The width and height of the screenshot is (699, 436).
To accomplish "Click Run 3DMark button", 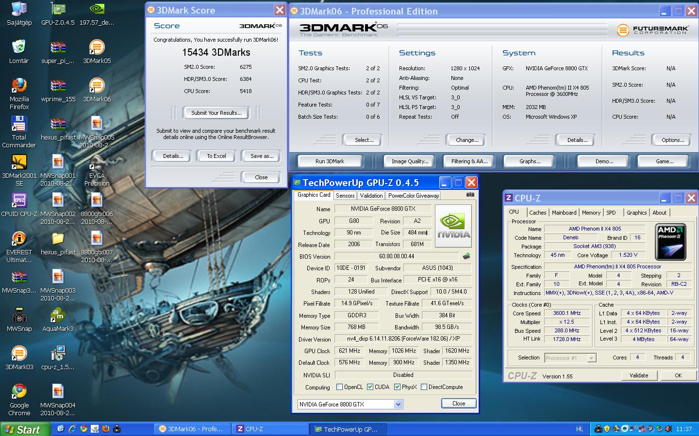I will click(x=330, y=161).
